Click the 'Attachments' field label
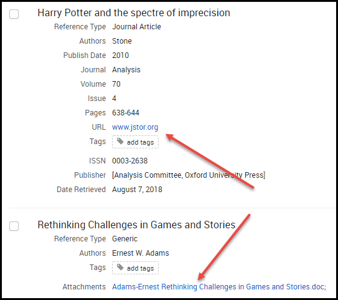 click(84, 287)
